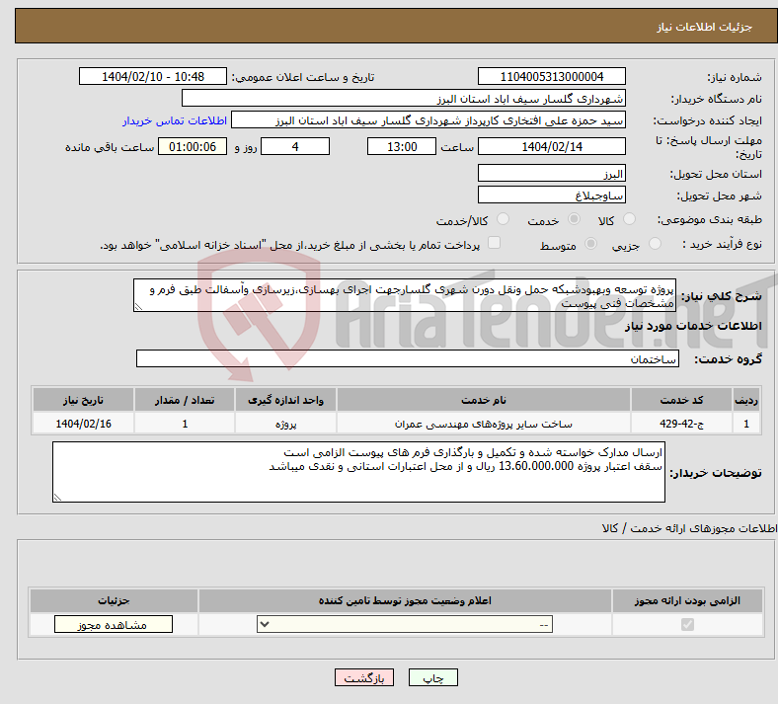This screenshot has width=778, height=704.
Task: Click the نام خدمت column header
Action: click(x=483, y=400)
